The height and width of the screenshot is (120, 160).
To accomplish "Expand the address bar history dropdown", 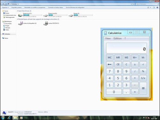I will pyautogui.click(x=131, y=4).
